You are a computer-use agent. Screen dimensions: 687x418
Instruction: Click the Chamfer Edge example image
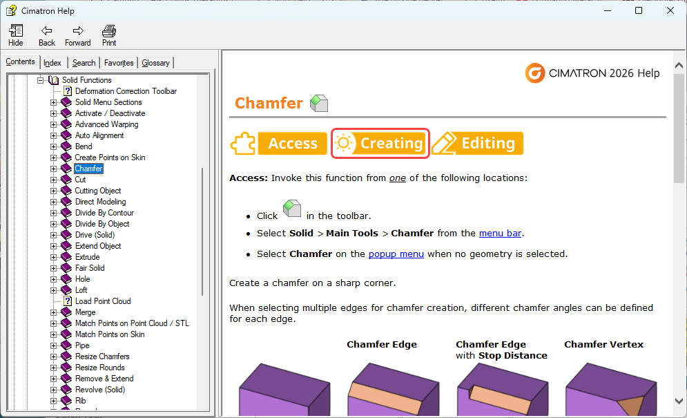coord(394,389)
